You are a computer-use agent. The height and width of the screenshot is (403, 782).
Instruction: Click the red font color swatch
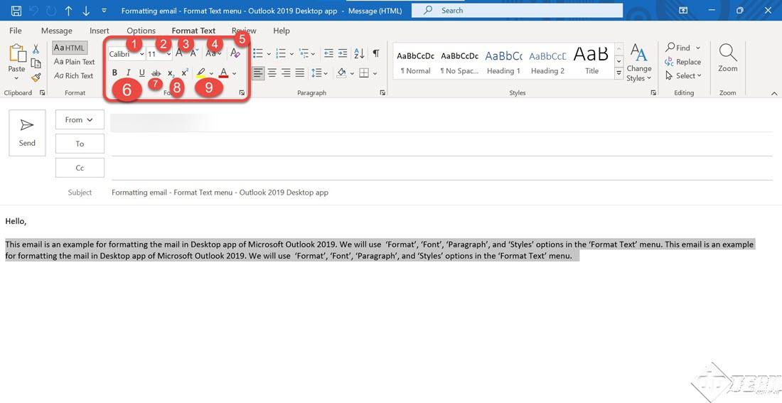[224, 72]
